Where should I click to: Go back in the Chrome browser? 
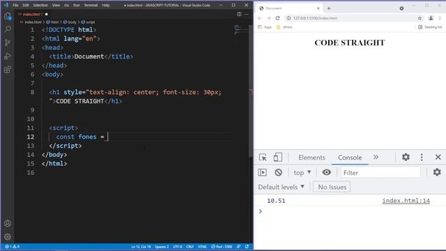(x=260, y=18)
